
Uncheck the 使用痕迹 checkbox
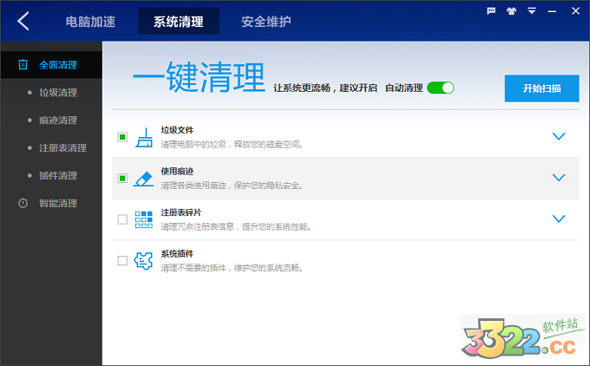[x=122, y=178]
